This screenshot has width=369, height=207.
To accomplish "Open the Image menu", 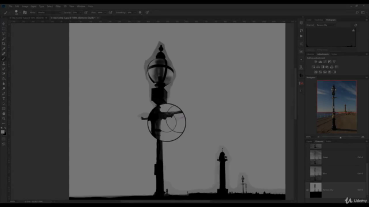I will pyautogui.click(x=25, y=6).
